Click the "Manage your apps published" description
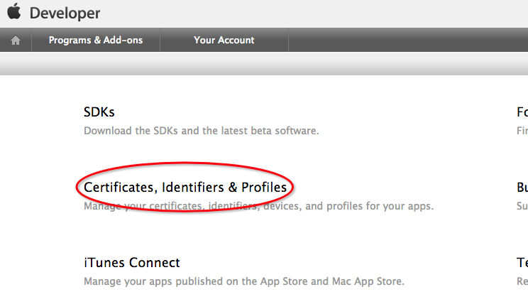 coord(243,281)
